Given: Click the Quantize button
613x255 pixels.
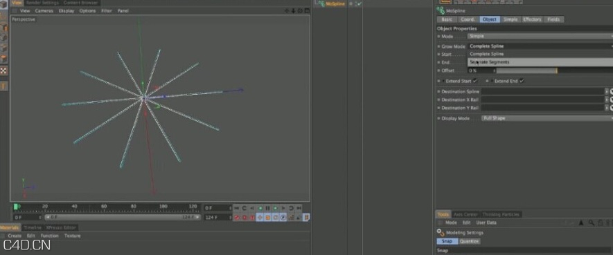Looking at the screenshot, I should point(469,241).
